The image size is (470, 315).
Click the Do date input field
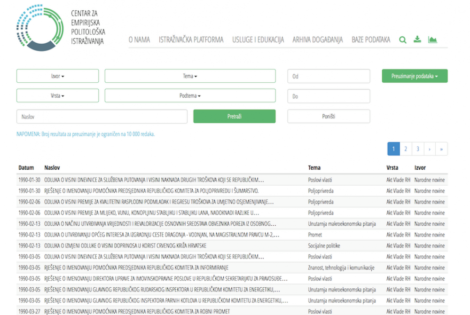(x=329, y=96)
